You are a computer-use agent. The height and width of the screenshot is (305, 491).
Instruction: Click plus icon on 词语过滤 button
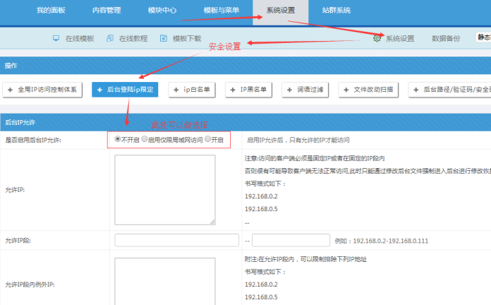289,90
